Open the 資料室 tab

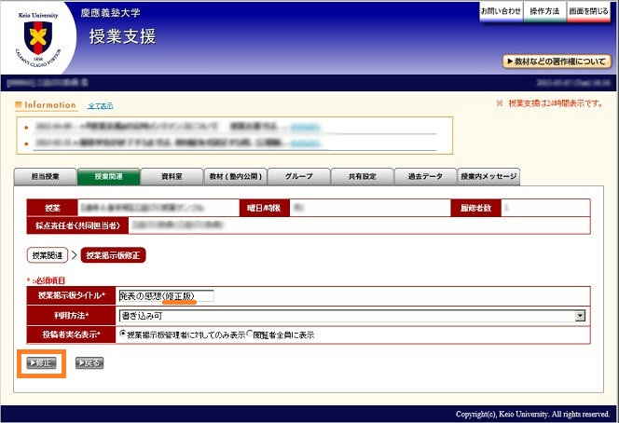pyautogui.click(x=171, y=177)
